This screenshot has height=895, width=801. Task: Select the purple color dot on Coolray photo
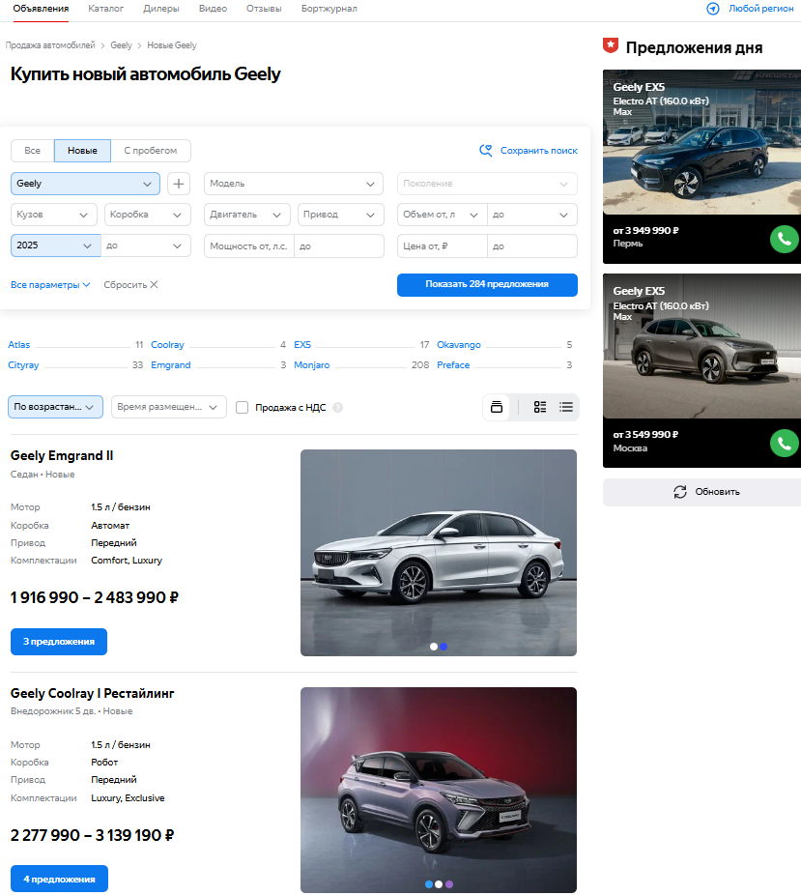(449, 884)
